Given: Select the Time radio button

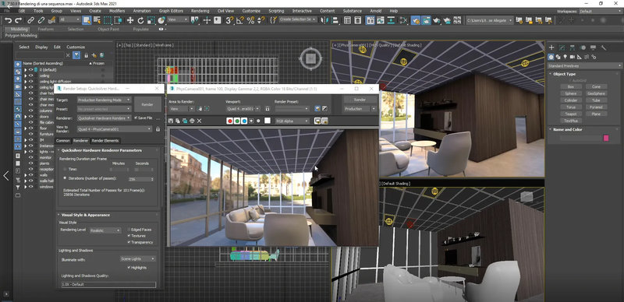Looking at the screenshot, I should point(66,169).
